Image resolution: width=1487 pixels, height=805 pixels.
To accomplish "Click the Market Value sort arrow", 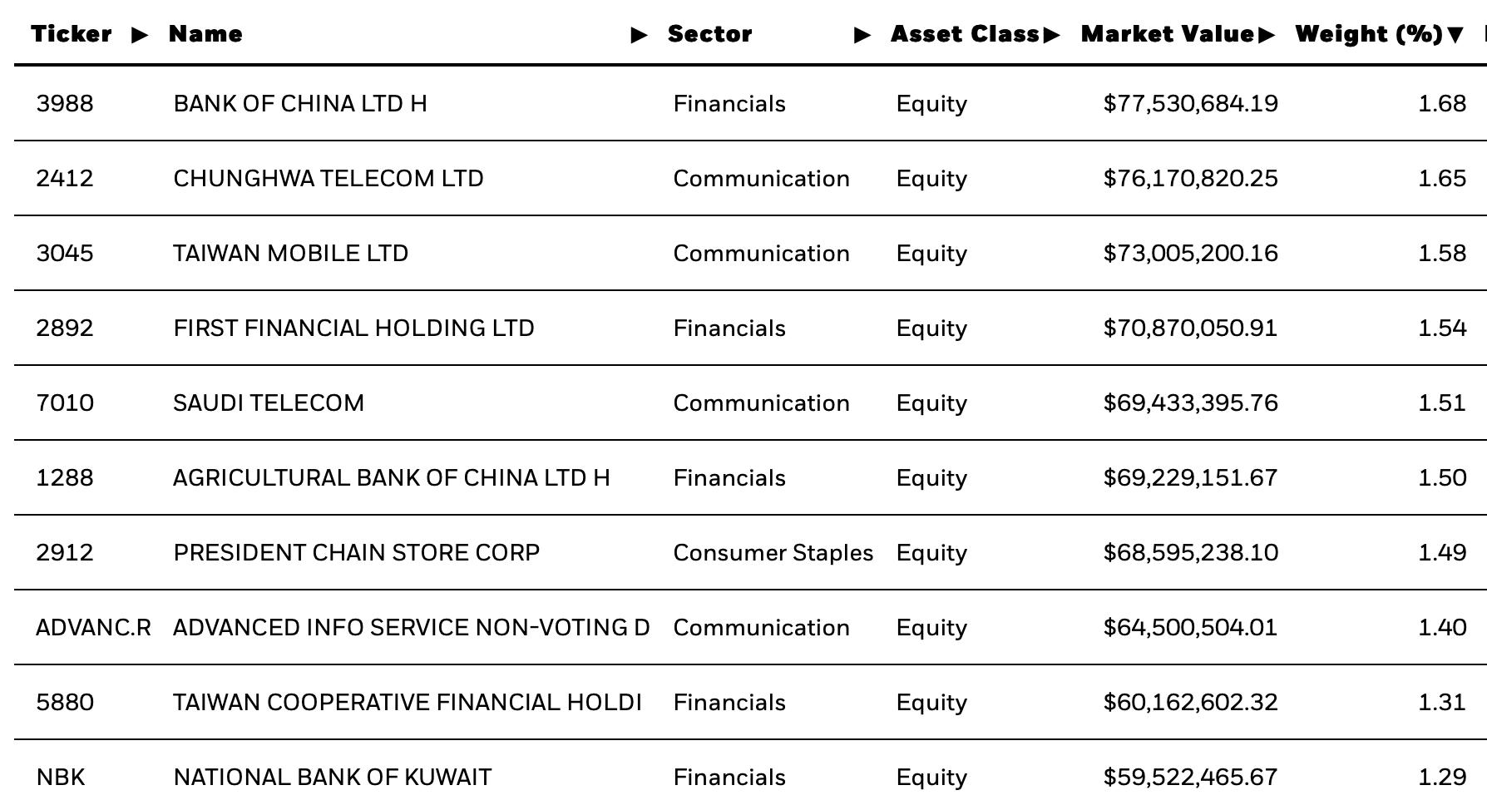I will 1267,35.
